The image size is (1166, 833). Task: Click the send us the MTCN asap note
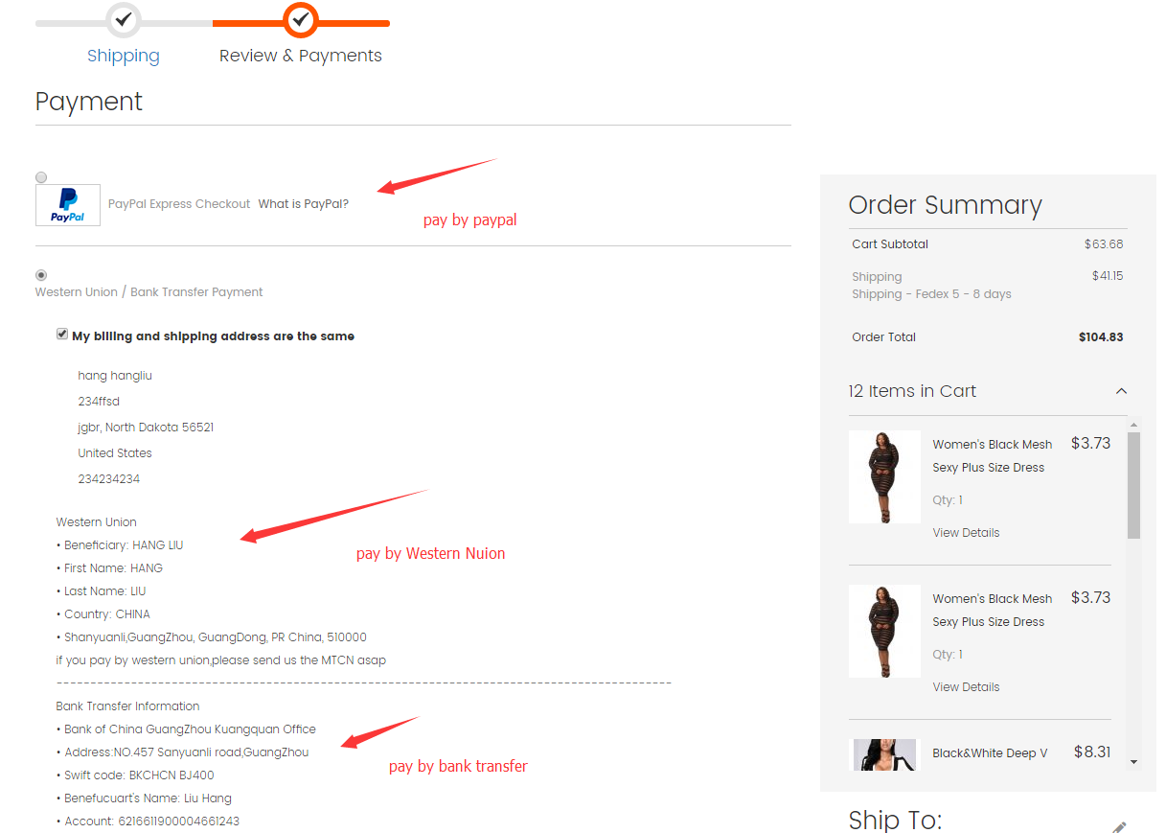(x=220, y=660)
